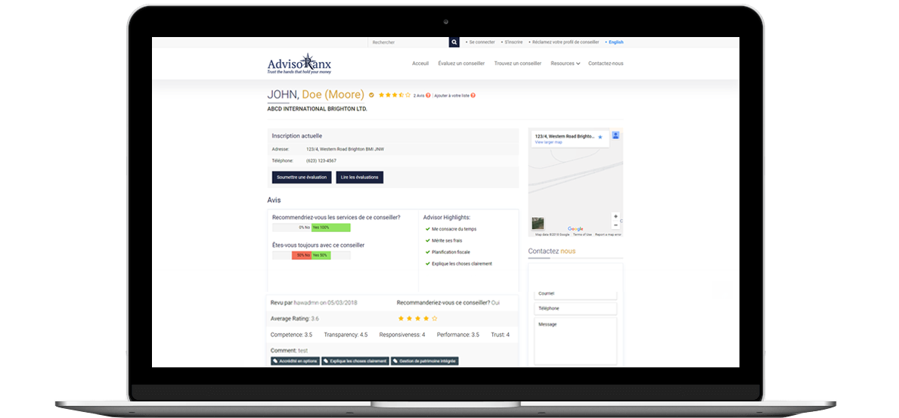Zoom in on the map
This screenshot has width=899, height=418.
click(615, 217)
